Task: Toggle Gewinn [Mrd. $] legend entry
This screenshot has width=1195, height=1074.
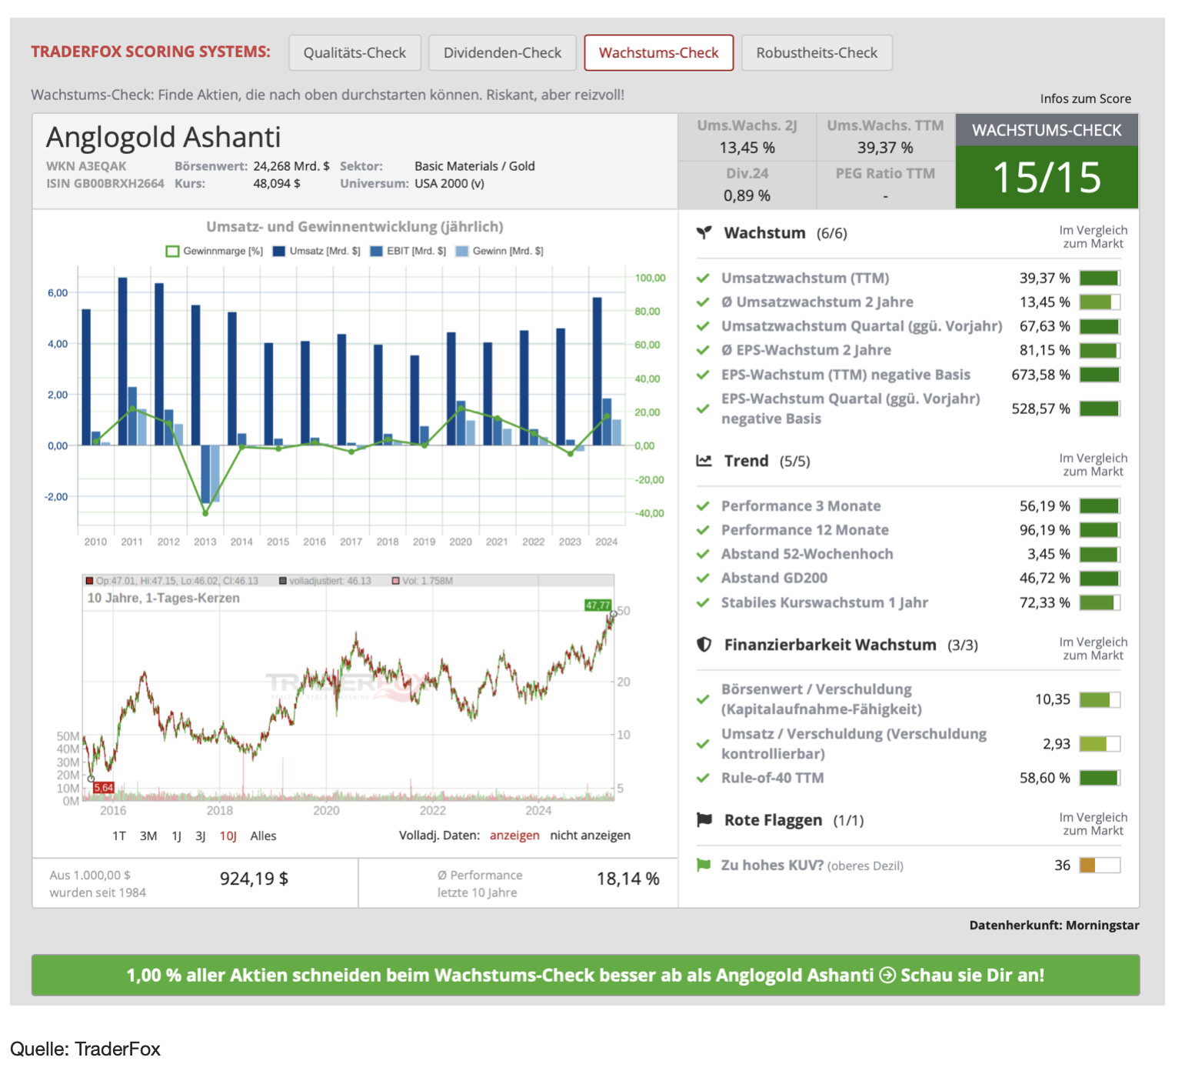Action: 499,251
